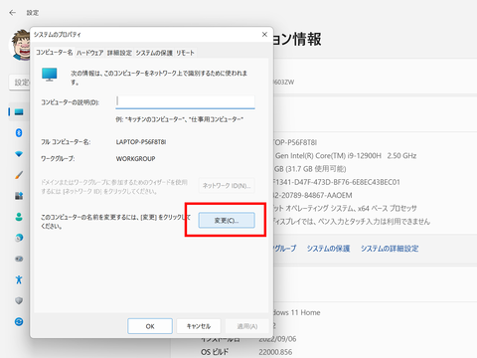
Task: Click the OS ビルド label
Action: pyautogui.click(x=215, y=352)
